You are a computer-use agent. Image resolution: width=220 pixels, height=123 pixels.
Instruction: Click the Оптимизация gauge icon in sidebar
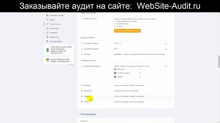[47, 28]
